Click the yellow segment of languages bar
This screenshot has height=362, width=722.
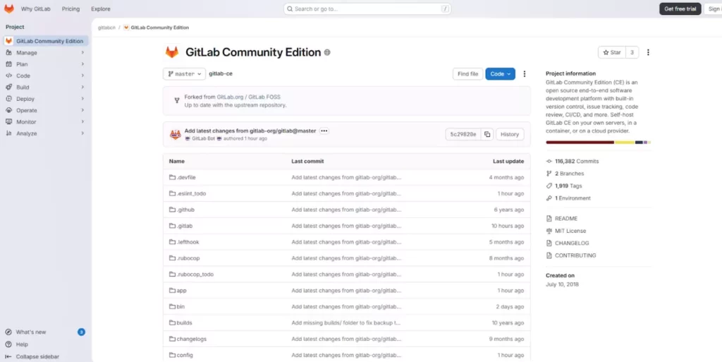click(625, 143)
